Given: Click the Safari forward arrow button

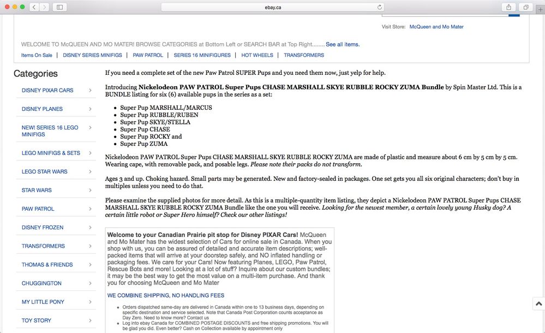Looking at the screenshot, I should click(44, 7).
